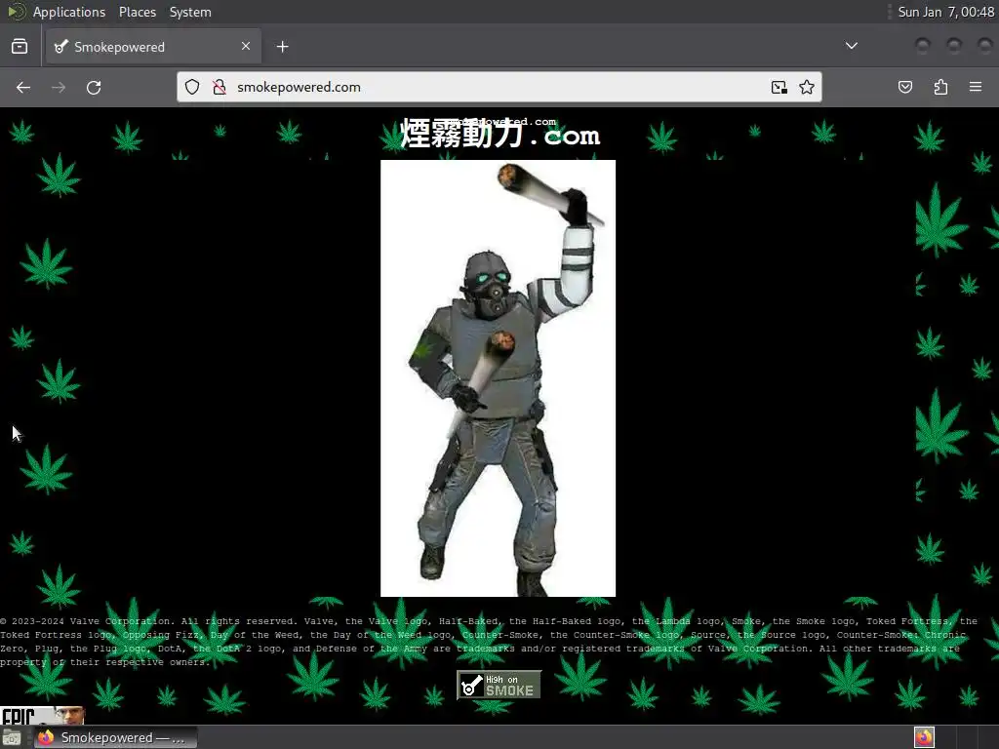Open the tracking protection shield icon
The width and height of the screenshot is (999, 749).
pos(192,87)
